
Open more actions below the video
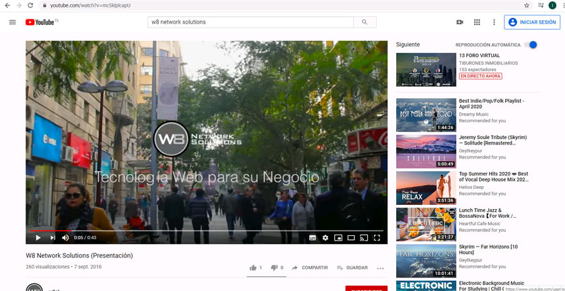pos(381,268)
